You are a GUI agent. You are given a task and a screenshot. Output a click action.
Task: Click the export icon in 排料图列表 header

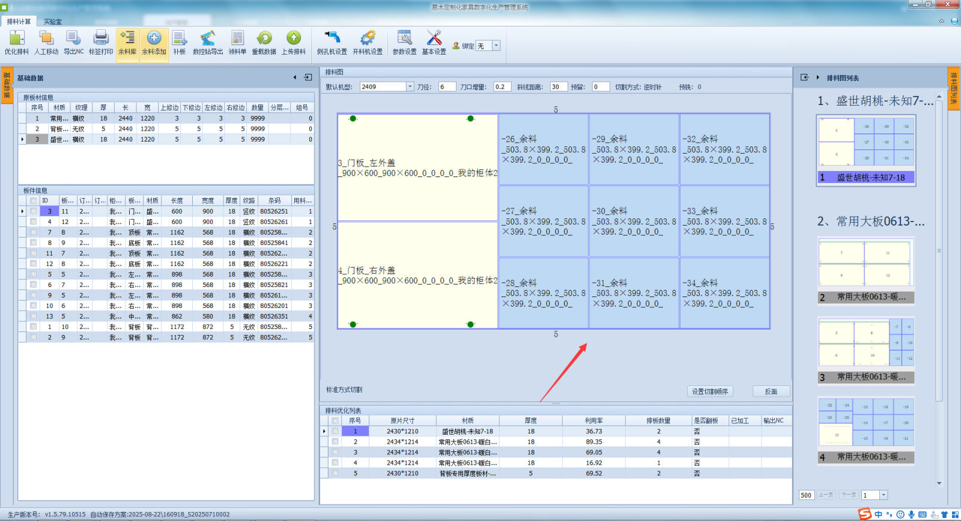point(805,77)
